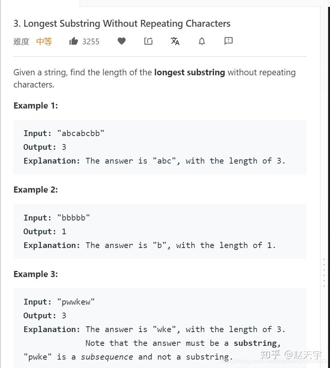The height and width of the screenshot is (368, 330).
Task: Click the 知乎 @赵天宇 watermark
Action: pos(291,354)
